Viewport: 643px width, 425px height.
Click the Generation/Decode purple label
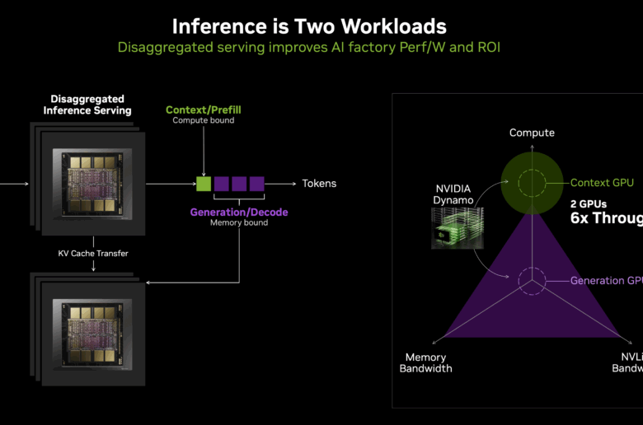[x=239, y=212]
